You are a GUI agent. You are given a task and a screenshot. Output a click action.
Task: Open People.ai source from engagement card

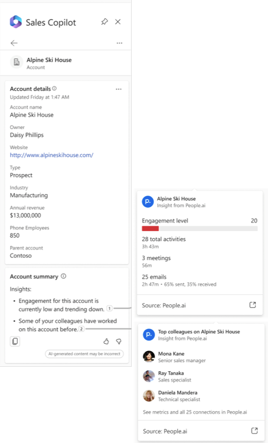click(x=253, y=305)
